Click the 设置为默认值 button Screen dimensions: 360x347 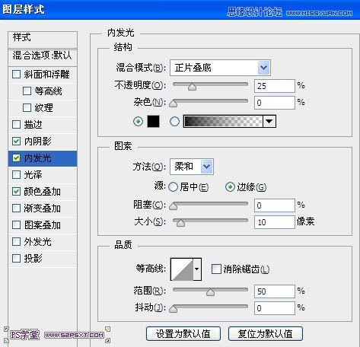183,333
